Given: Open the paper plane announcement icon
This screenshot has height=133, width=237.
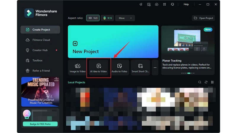Looking at the screenshot, I should pos(141,4).
